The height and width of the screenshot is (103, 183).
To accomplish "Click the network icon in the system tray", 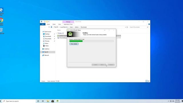I will [x=171, y=101].
